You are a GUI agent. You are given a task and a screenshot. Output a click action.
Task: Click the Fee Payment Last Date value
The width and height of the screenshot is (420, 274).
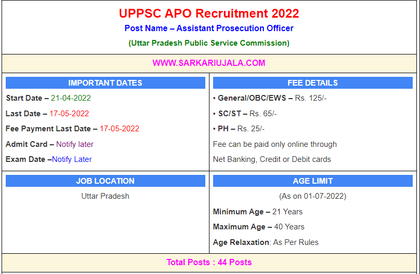point(120,129)
